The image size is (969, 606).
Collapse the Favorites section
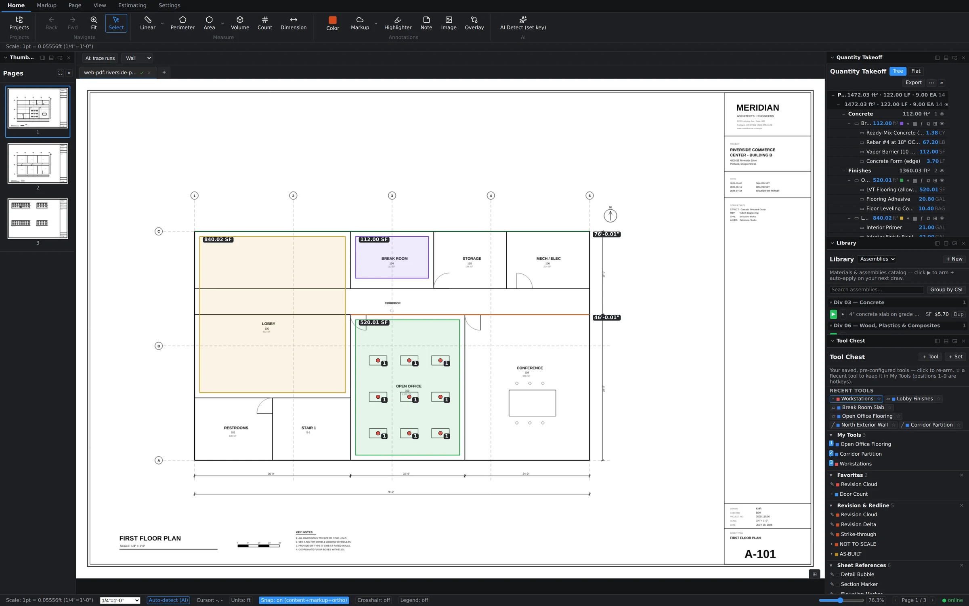(x=831, y=475)
